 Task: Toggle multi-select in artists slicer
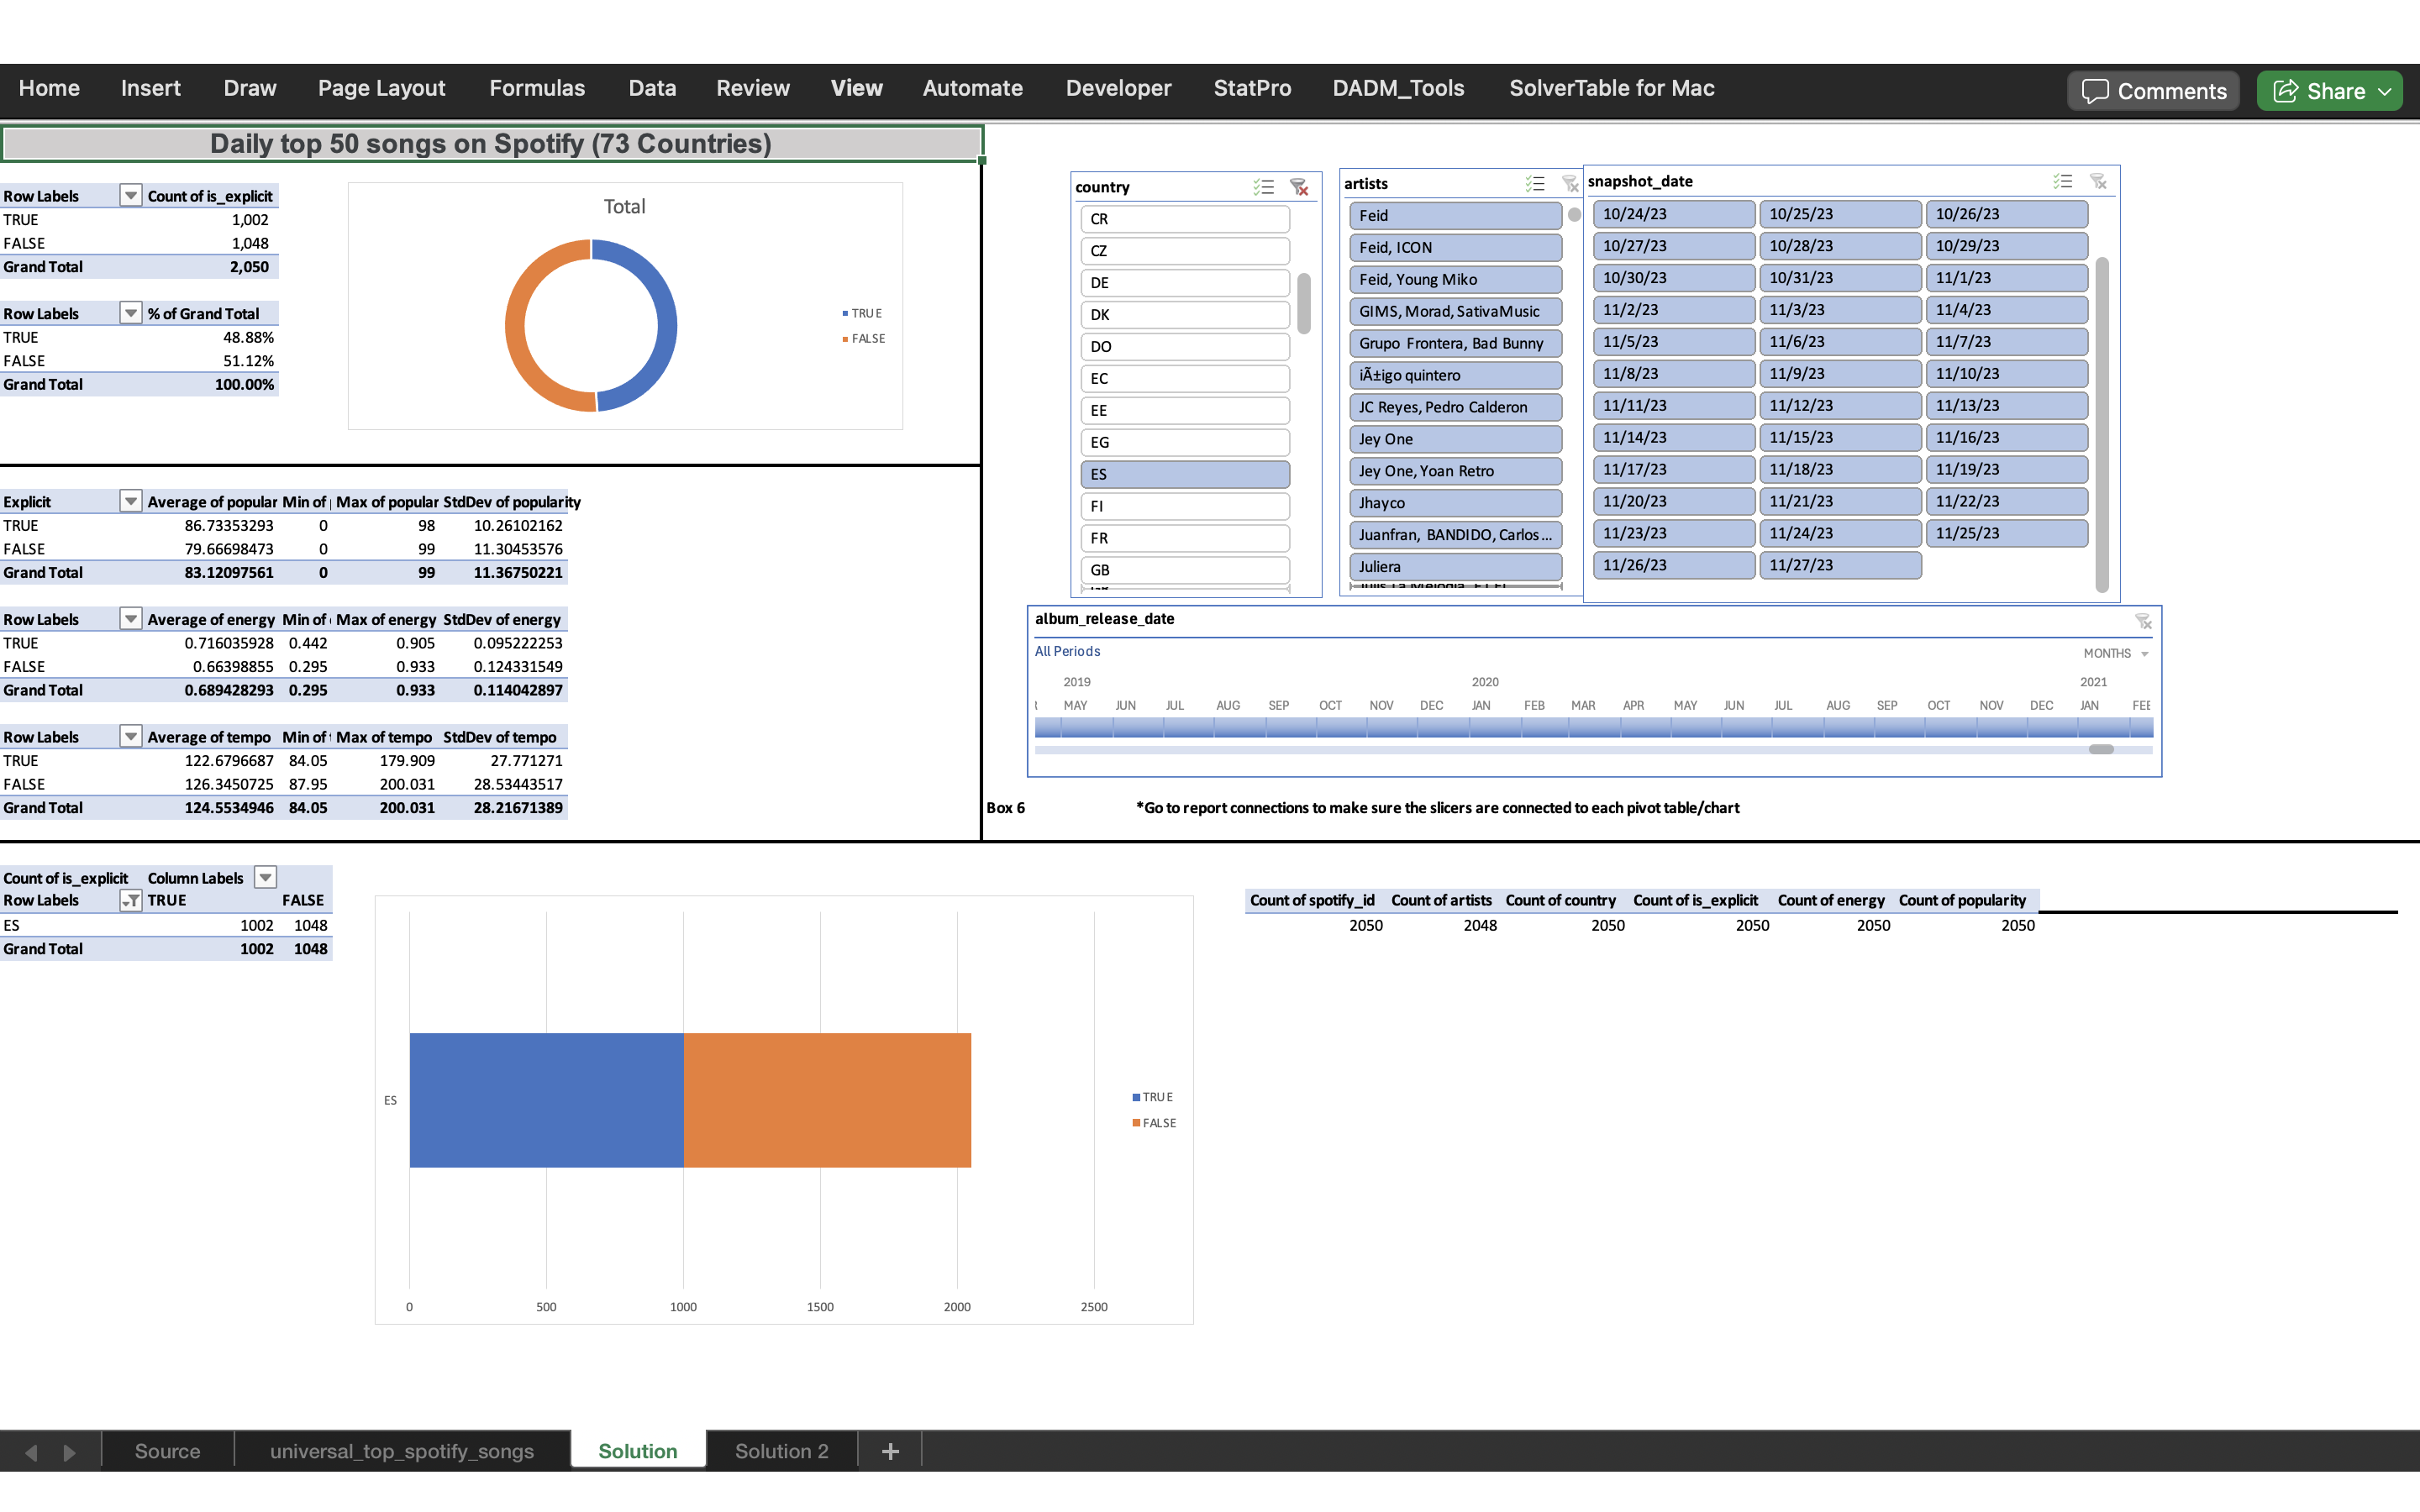point(1535,184)
